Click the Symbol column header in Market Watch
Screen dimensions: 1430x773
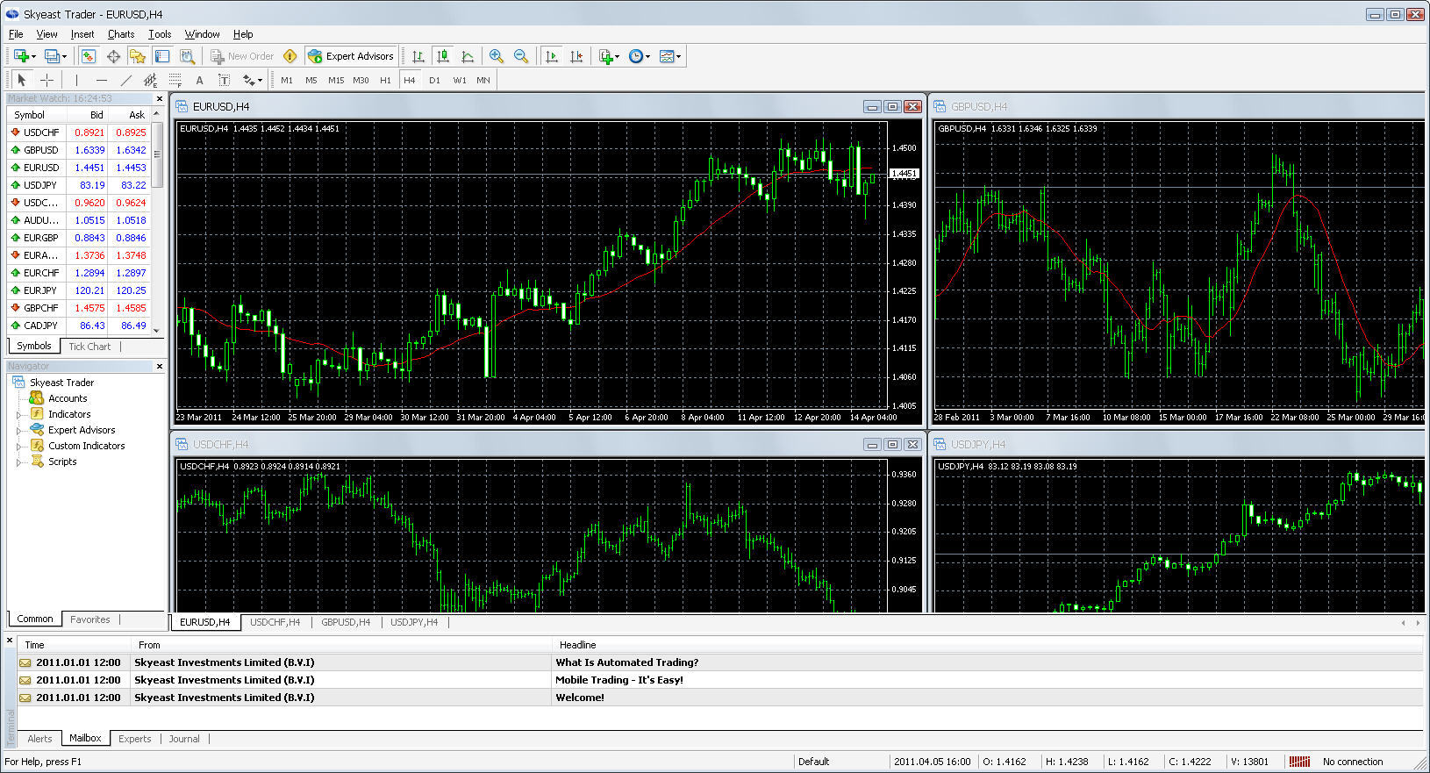tap(38, 115)
